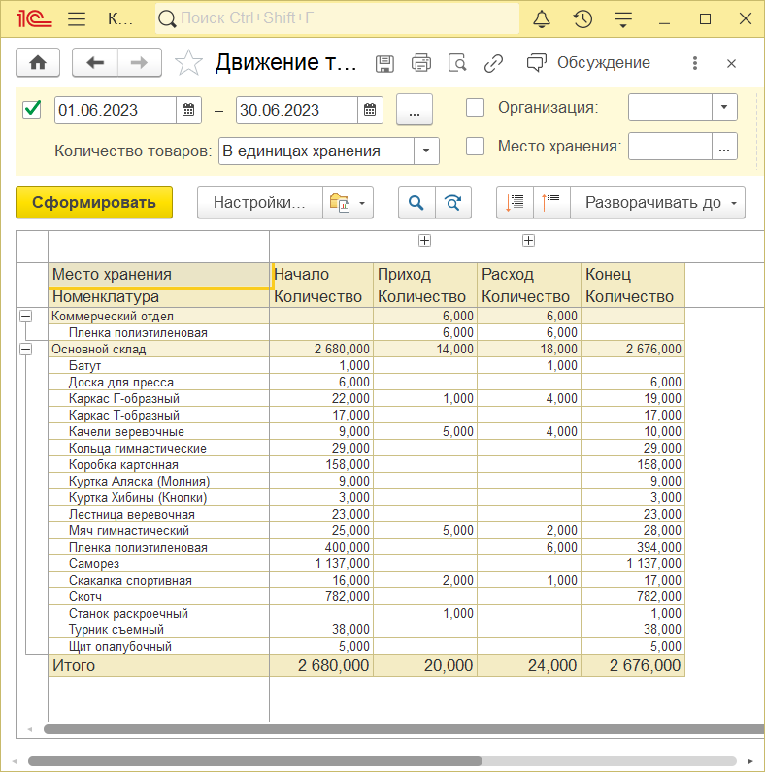Click the Щит опалубочный row
This screenshot has height=772, width=765.
[366, 646]
